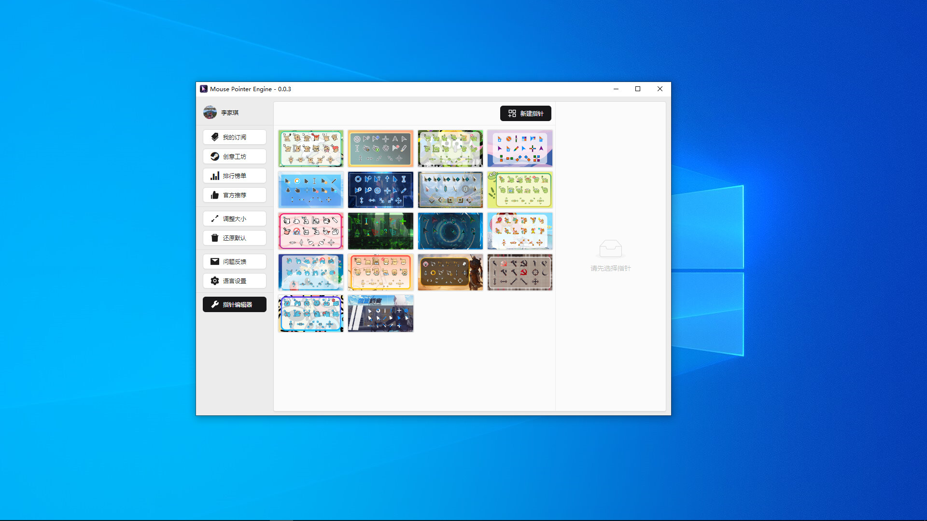Maximize the Mouse Pointer Engine window
The width and height of the screenshot is (927, 521).
pyautogui.click(x=638, y=89)
